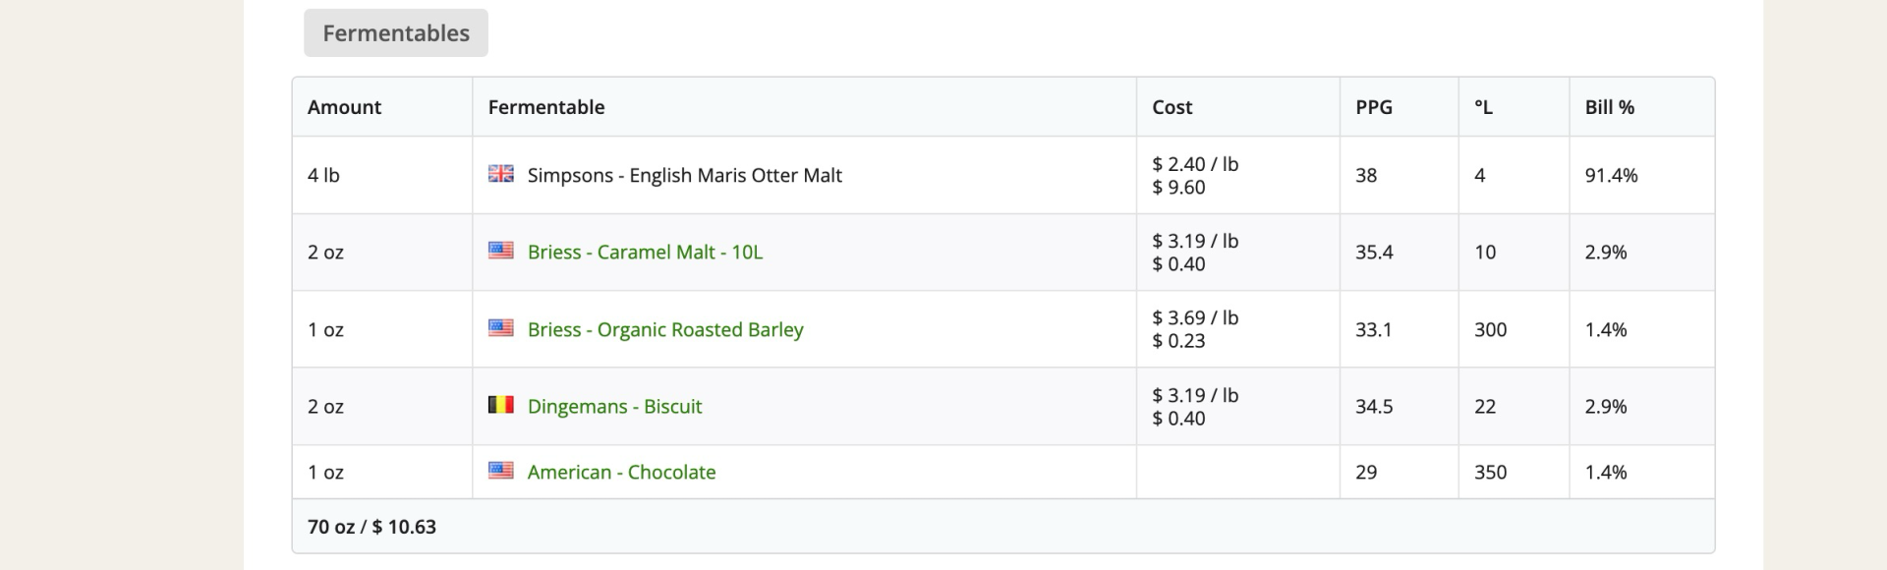Click the UK flag beside Simpsons Maris Otter
This screenshot has width=1887, height=570.
[501, 174]
